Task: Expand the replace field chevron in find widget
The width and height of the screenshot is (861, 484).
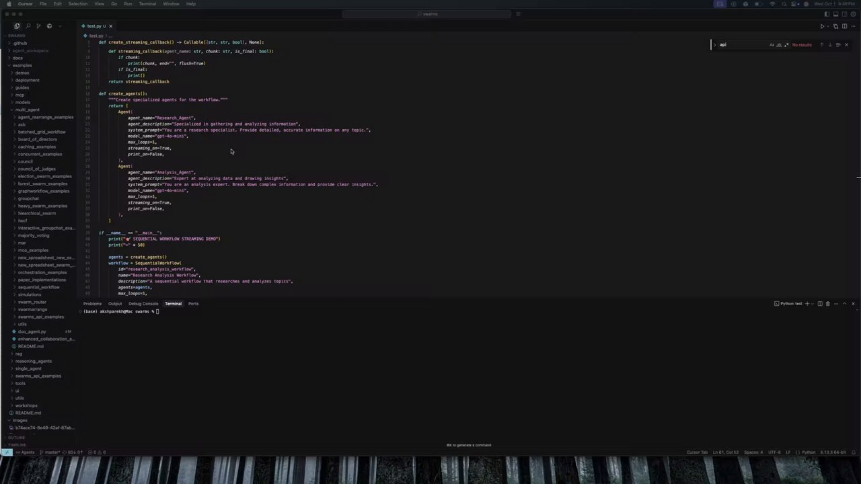Action: point(715,45)
